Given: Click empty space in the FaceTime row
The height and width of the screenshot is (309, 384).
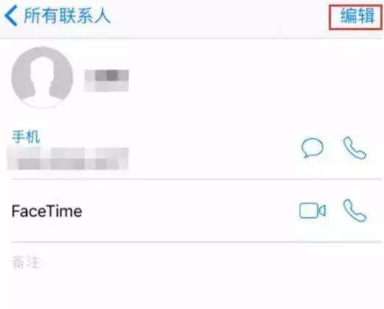Looking at the screenshot, I should 189,211.
